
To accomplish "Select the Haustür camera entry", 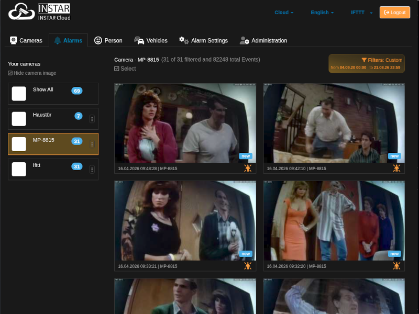I will tap(53, 119).
